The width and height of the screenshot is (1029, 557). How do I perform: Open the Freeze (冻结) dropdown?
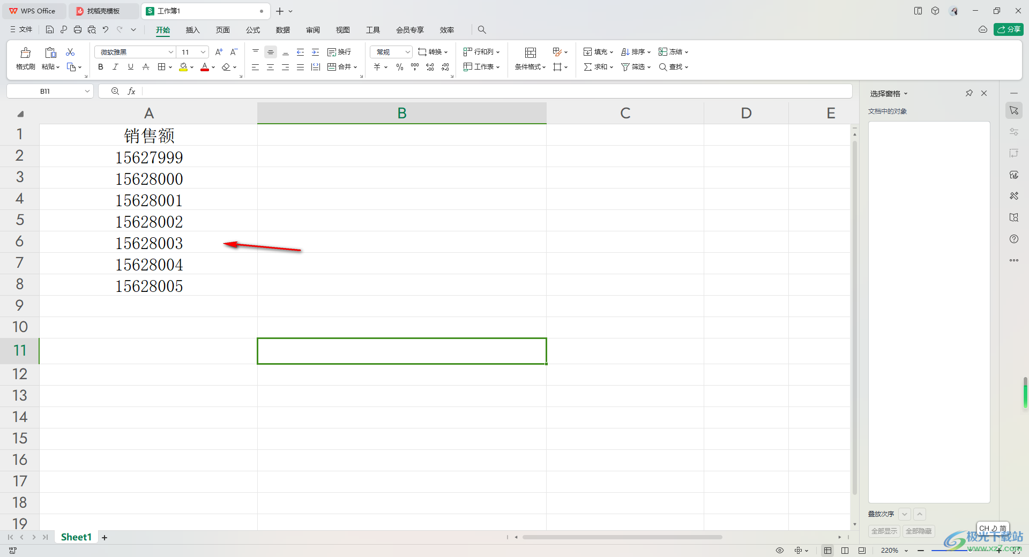674,52
